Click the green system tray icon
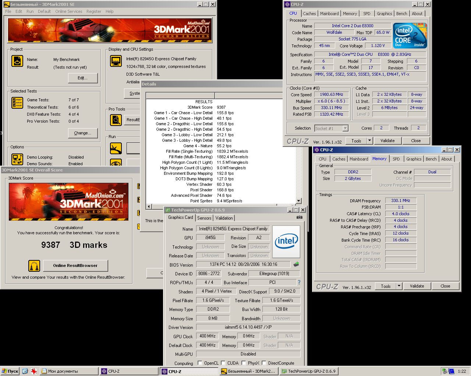471x376 pixels. 445,371
